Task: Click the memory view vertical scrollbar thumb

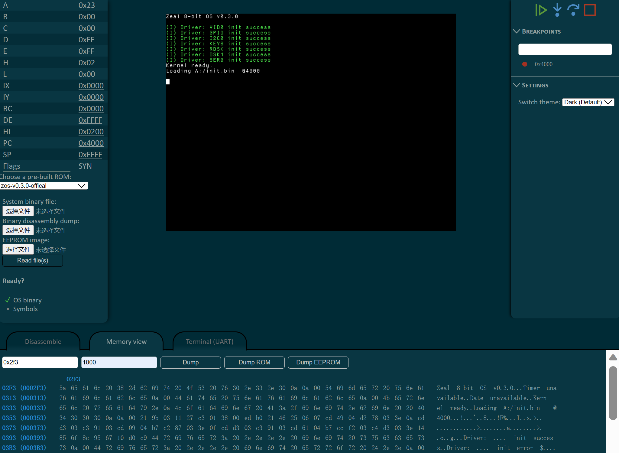Action: point(613,393)
